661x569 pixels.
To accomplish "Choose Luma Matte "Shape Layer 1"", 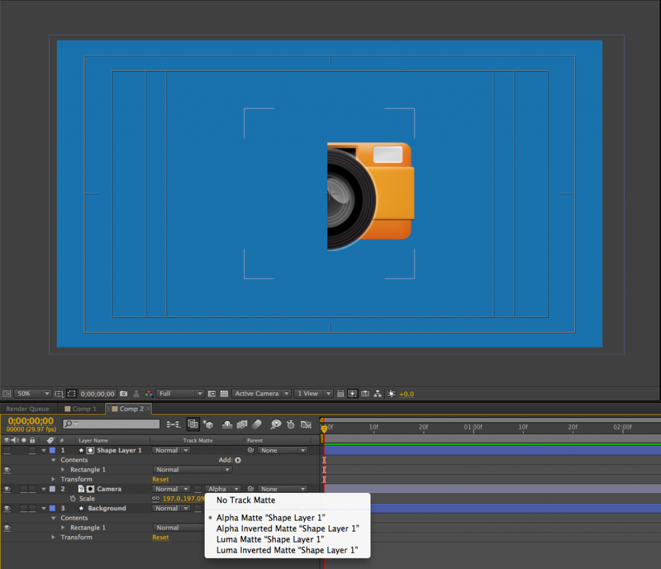I will pyautogui.click(x=270, y=539).
